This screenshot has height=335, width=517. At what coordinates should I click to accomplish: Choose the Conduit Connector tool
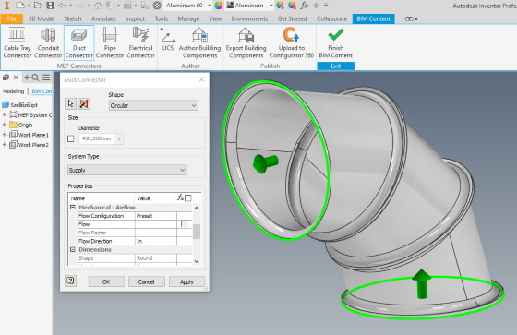(48, 42)
